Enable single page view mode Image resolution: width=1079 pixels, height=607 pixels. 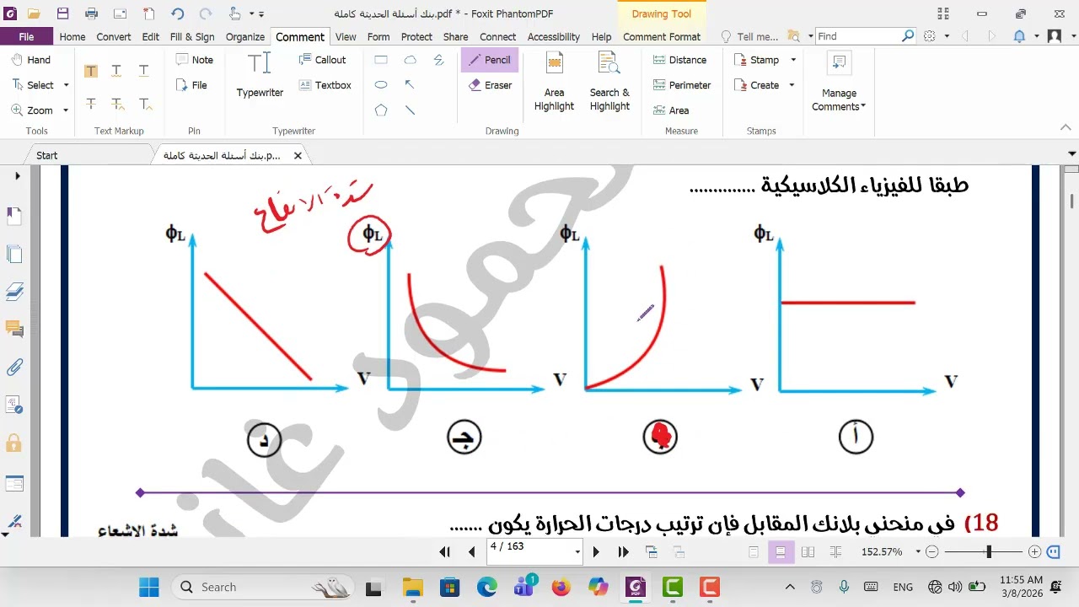pyautogui.click(x=754, y=552)
